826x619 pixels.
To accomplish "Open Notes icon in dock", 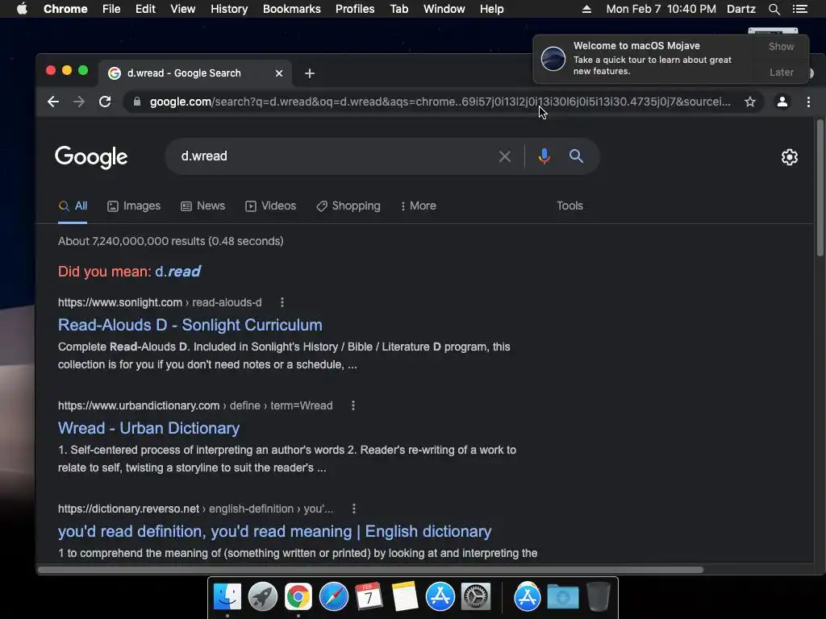I will coord(405,597).
